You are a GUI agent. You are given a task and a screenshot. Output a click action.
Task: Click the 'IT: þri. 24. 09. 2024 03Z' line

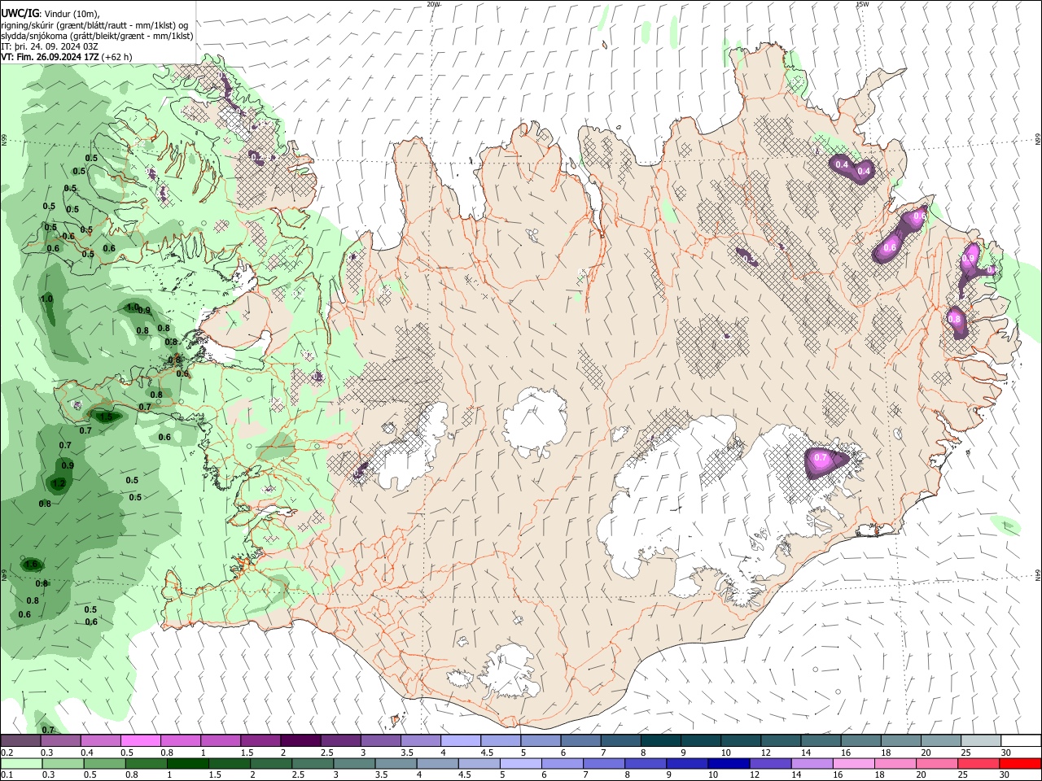(x=50, y=46)
